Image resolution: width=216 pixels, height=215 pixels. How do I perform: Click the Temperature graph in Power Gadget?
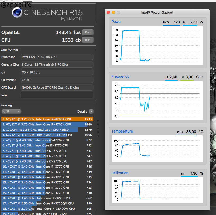pos(157,149)
